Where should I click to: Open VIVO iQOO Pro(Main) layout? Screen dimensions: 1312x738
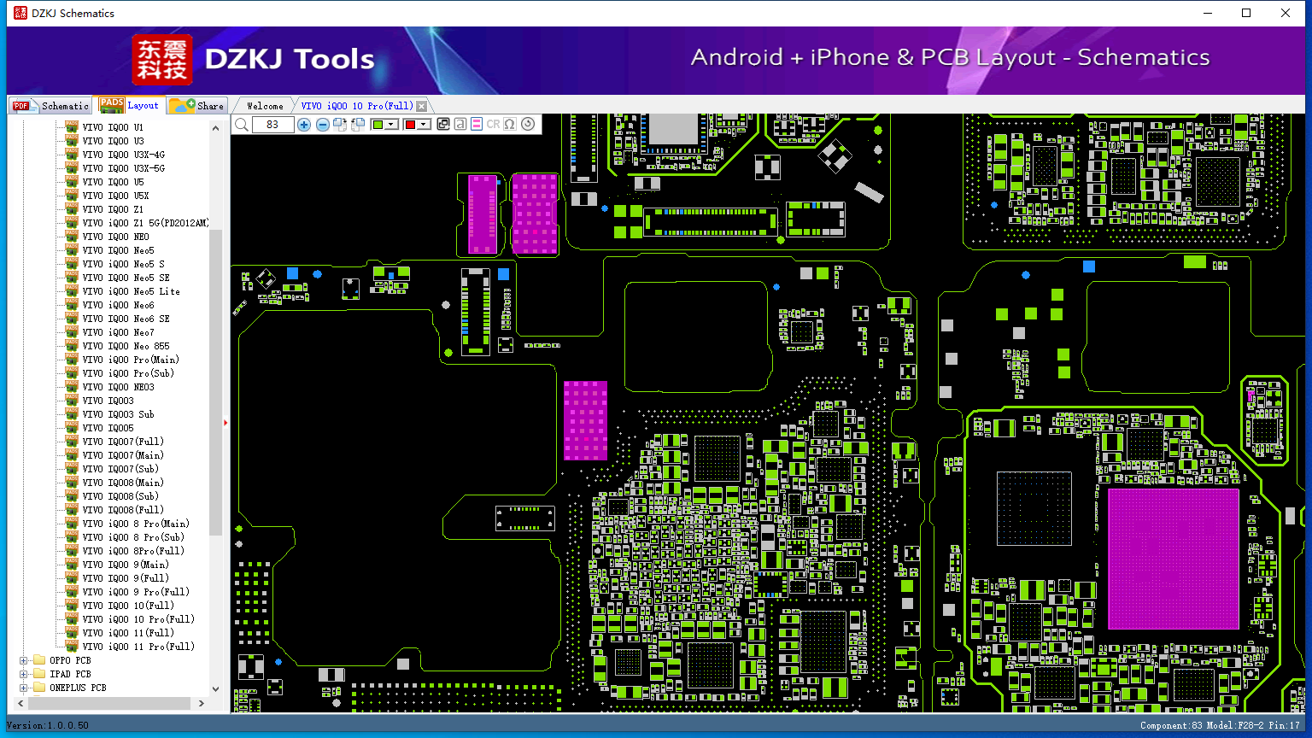[x=131, y=360]
